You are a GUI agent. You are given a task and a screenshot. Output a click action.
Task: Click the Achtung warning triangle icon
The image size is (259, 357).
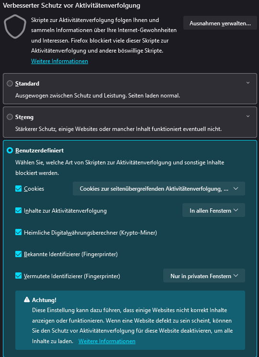click(x=27, y=300)
